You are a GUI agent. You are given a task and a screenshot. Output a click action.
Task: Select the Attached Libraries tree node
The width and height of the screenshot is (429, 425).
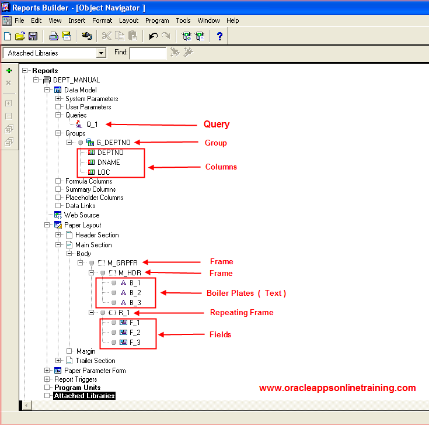tap(84, 396)
